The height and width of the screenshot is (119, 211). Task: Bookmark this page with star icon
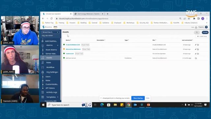[189, 19]
